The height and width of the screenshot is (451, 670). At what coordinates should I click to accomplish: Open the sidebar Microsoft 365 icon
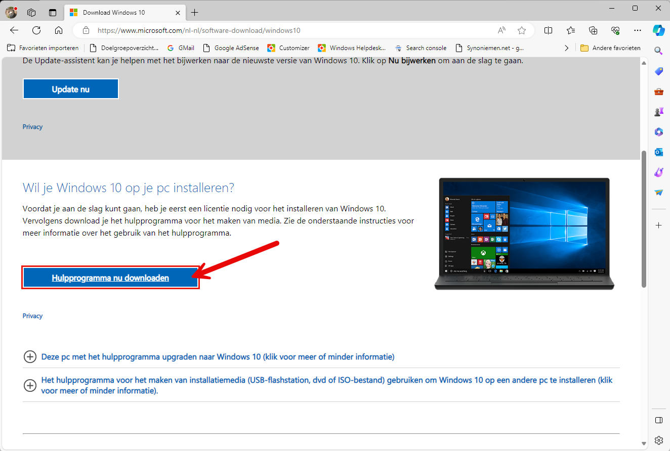click(x=658, y=132)
